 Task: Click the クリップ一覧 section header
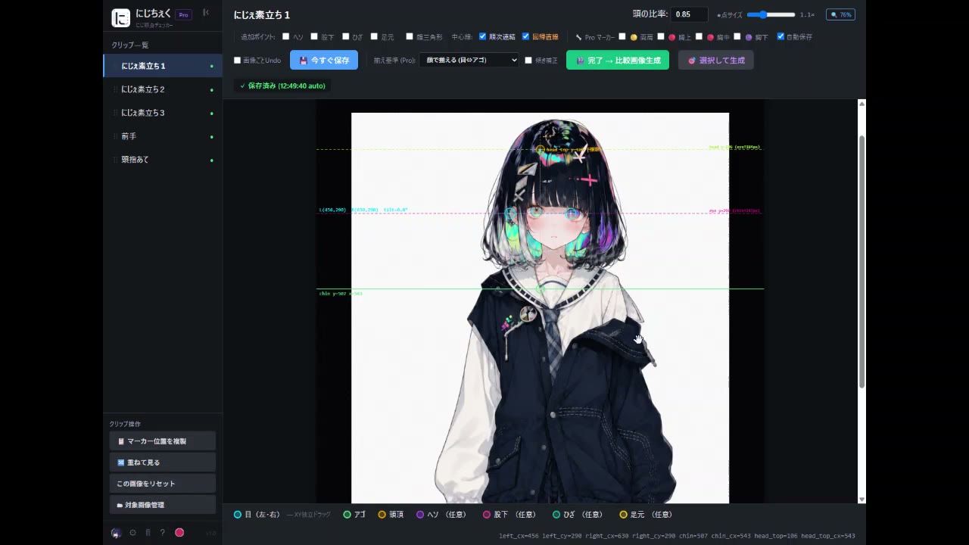(130, 45)
